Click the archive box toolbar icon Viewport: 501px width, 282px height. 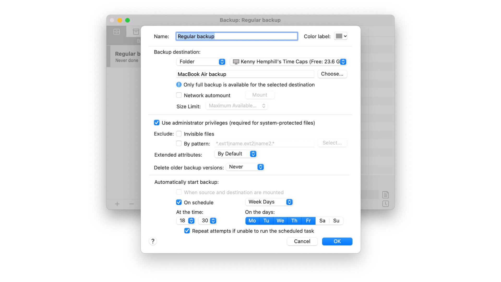click(136, 32)
